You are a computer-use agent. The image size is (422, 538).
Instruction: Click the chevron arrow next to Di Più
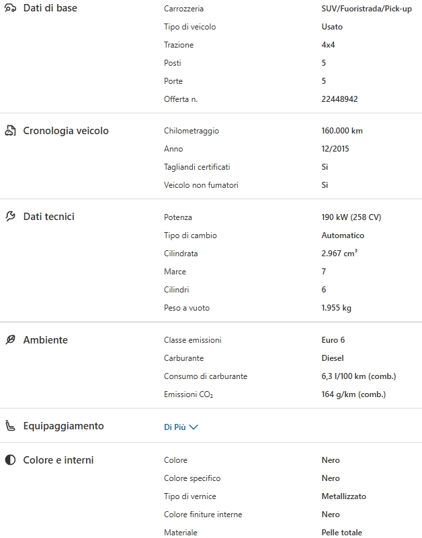click(x=194, y=427)
